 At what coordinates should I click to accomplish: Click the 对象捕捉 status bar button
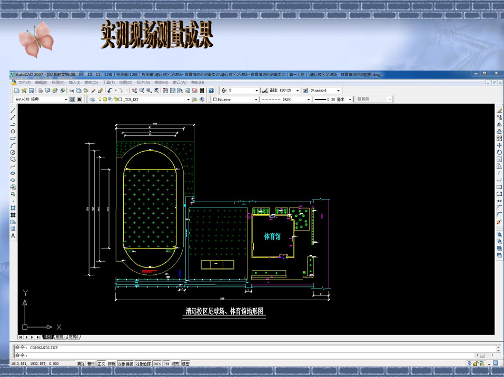(x=125, y=364)
